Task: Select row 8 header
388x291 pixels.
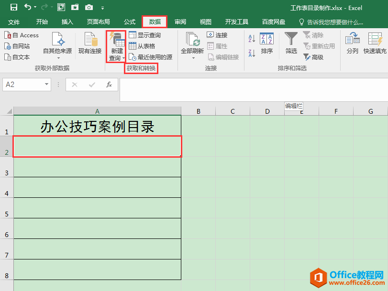Action: pyautogui.click(x=7, y=269)
